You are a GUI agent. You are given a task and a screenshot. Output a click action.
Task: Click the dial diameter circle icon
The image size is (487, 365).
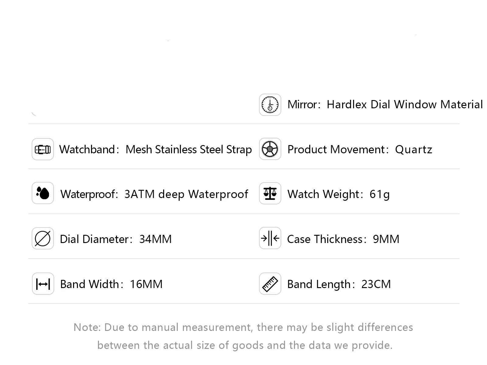pyautogui.click(x=43, y=238)
